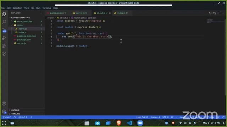
Task: Click the microphone icon in system tray
Action: 190,123
